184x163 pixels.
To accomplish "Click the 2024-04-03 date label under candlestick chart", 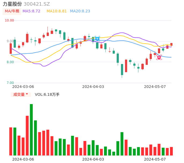I will pyautogui.click(x=93, y=87).
